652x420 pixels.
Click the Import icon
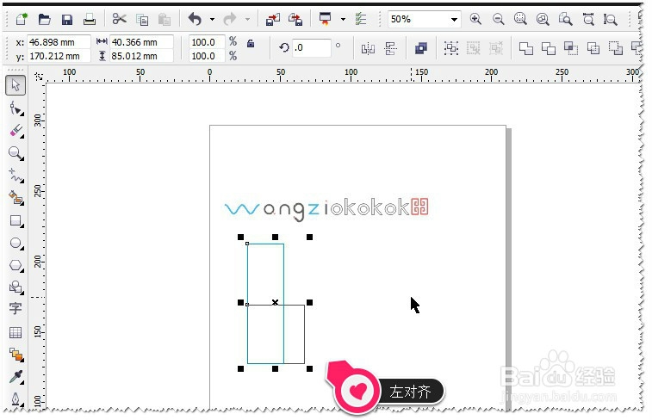click(273, 20)
